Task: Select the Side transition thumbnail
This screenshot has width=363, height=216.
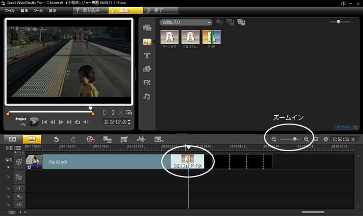Action: 212,37
